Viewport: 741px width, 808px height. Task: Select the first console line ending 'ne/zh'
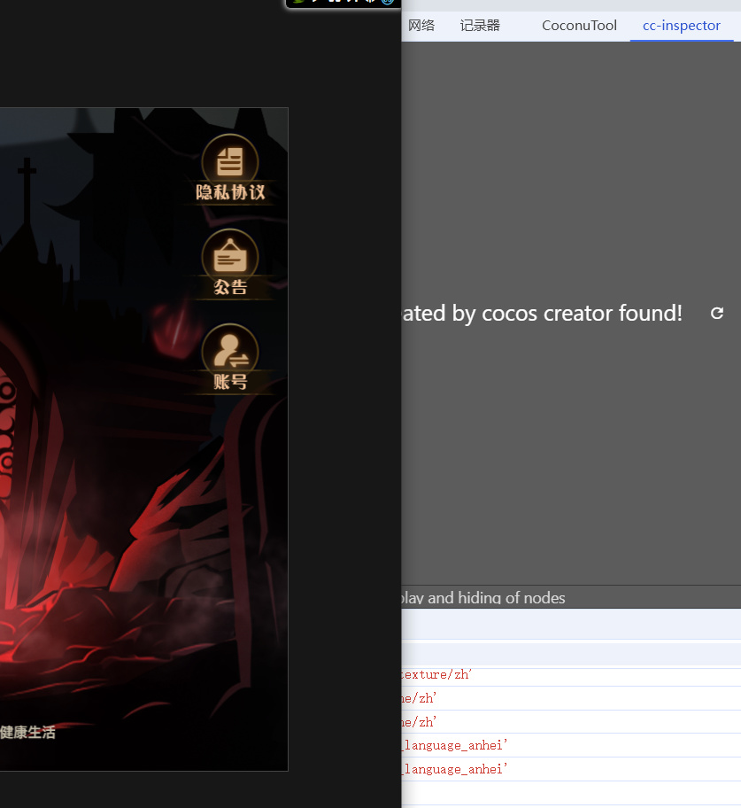click(x=571, y=698)
